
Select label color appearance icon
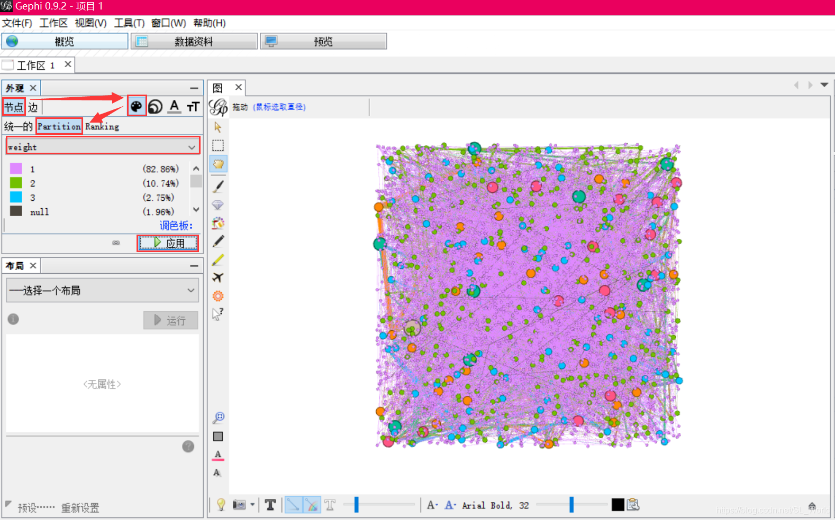pos(174,107)
